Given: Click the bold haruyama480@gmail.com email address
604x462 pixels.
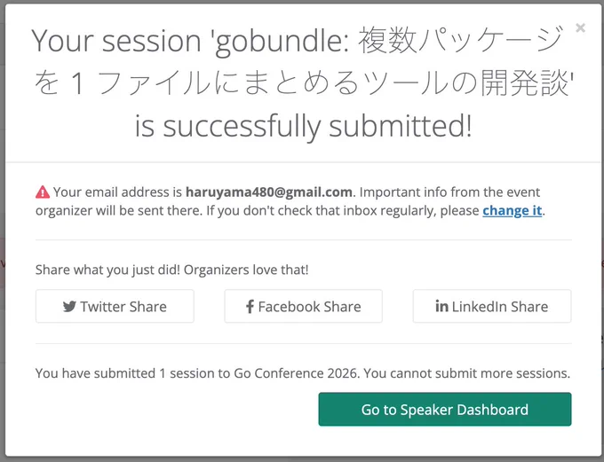Looking at the screenshot, I should point(269,192).
